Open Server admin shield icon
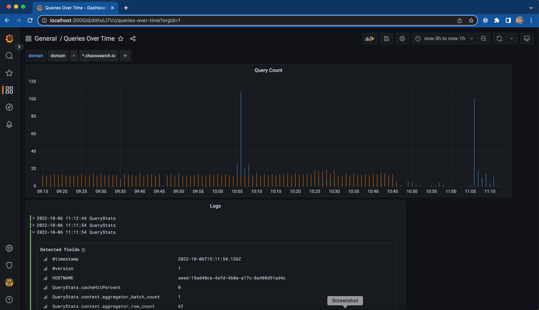Screen dimensions: 539x310 pyautogui.click(x=9, y=265)
